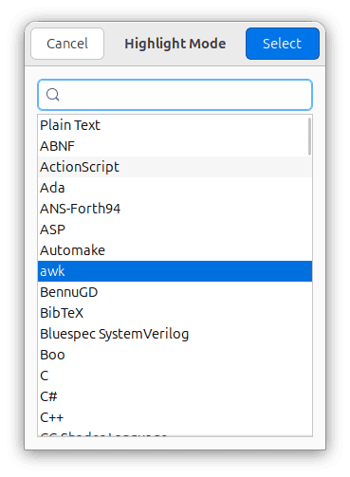Pick Automake in the language list
Screen dimensions: 350x477
(x=175, y=250)
